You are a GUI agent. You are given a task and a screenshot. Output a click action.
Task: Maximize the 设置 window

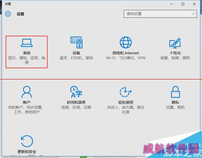click(183, 4)
